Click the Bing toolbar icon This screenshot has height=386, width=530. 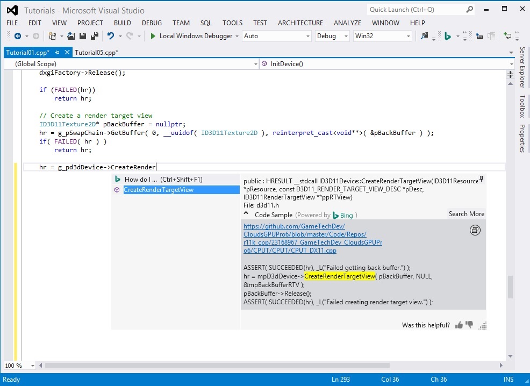click(447, 36)
